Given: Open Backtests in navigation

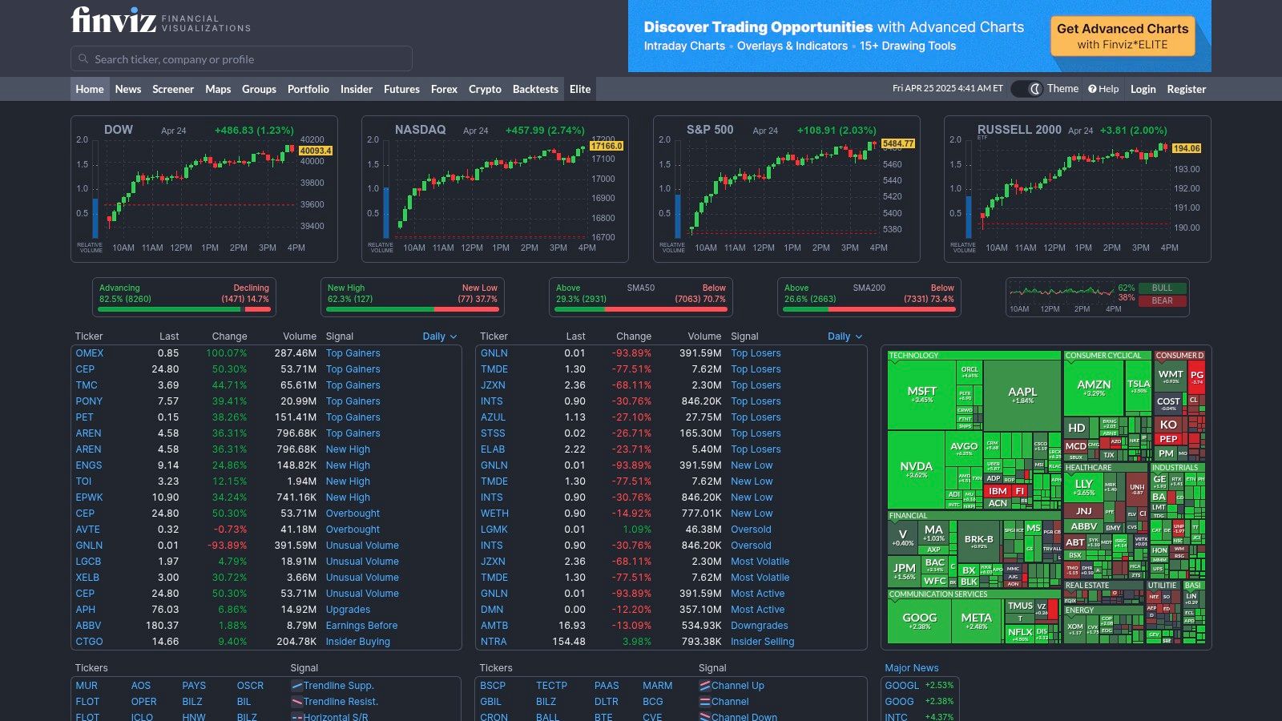Looking at the screenshot, I should (535, 89).
